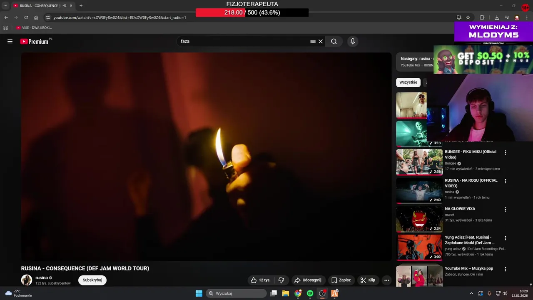Open media controls icon in toolbar
Viewport: 533px width, 300px height.
[x=507, y=17]
